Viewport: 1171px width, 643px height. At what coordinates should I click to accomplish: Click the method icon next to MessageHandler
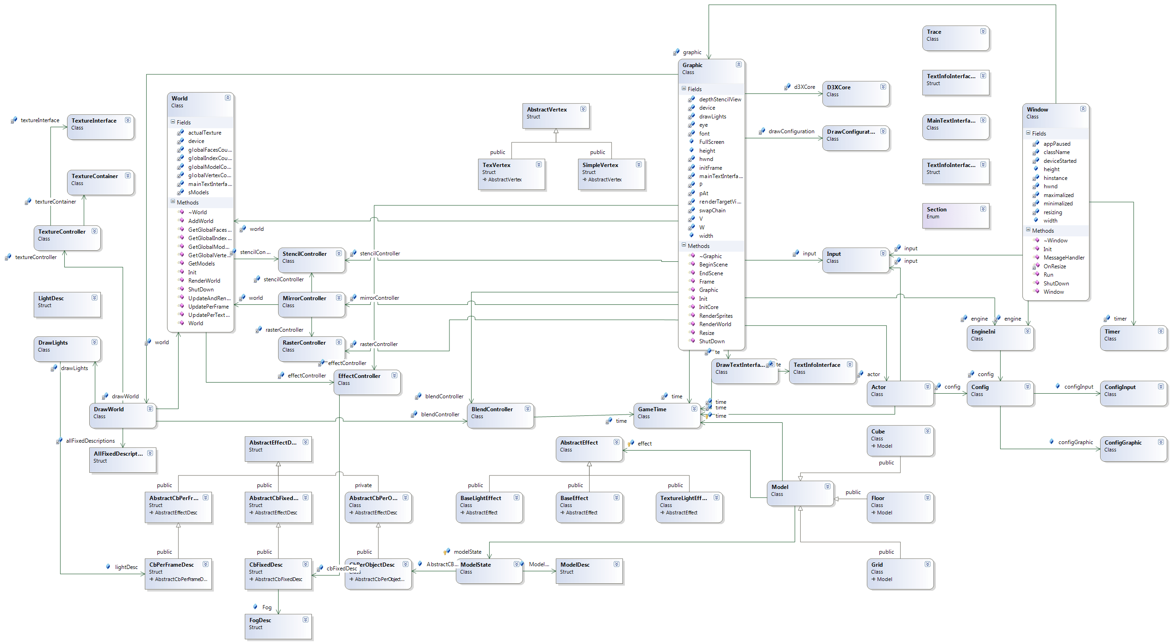tap(1036, 258)
